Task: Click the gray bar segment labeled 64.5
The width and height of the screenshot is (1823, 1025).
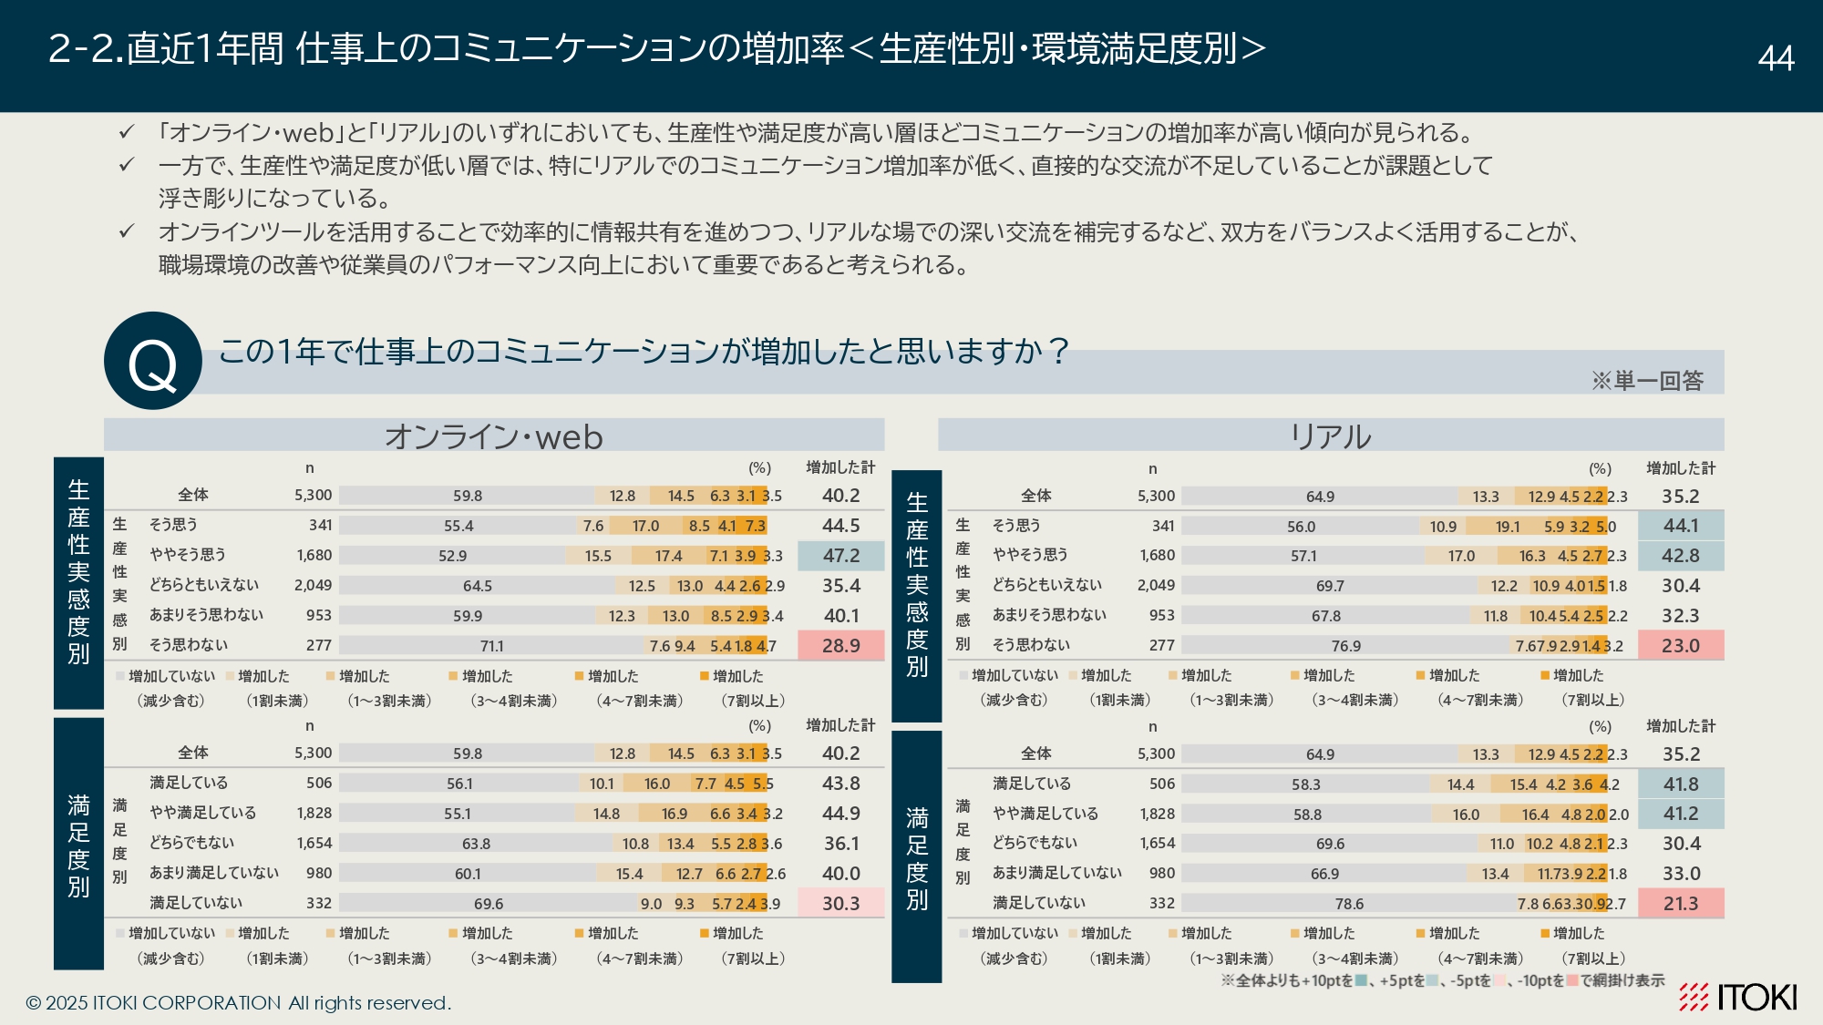Action: (478, 585)
